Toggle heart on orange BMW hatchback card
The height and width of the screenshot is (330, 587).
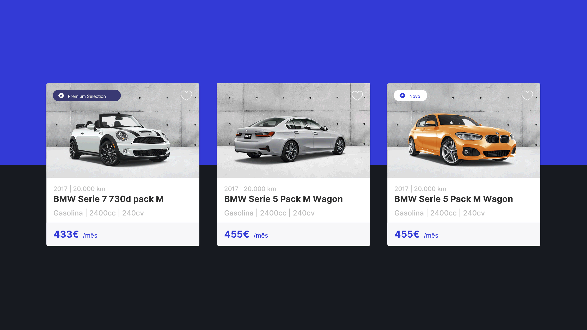(x=527, y=95)
